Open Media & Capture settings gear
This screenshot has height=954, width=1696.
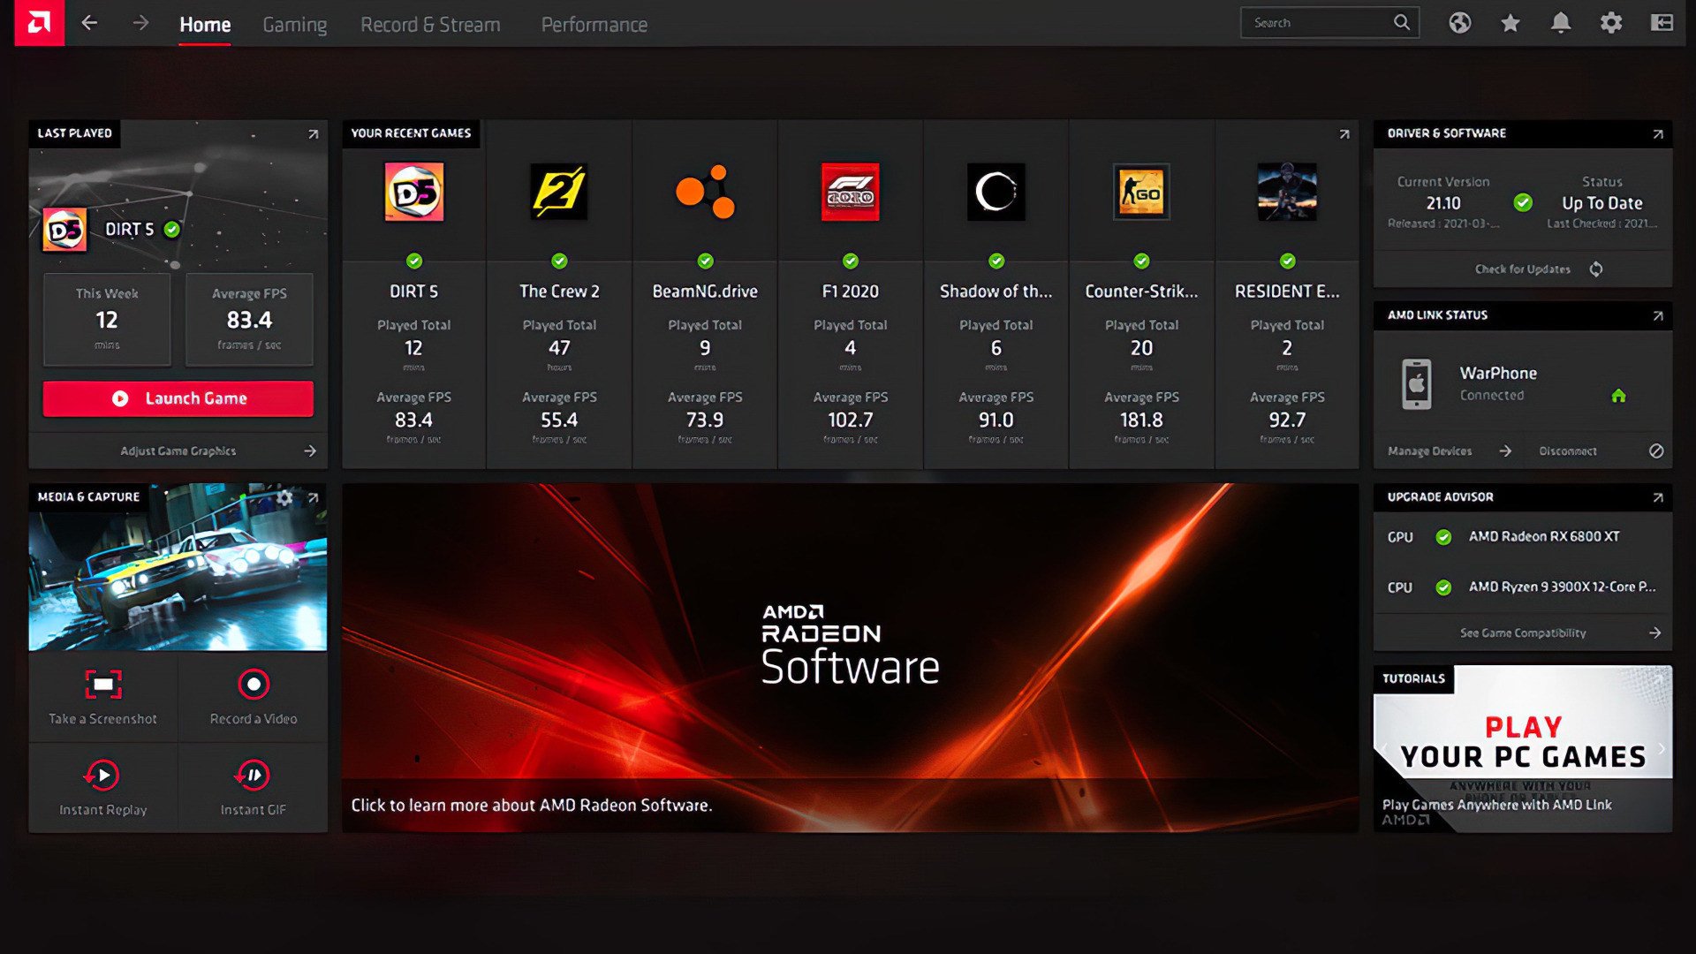(284, 497)
